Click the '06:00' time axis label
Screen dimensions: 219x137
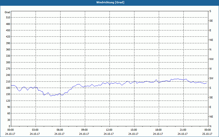point(60,130)
